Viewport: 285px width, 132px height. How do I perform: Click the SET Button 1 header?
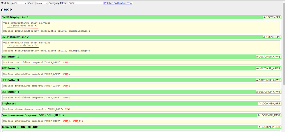141,57
